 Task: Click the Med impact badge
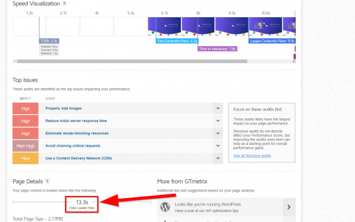click(26, 158)
